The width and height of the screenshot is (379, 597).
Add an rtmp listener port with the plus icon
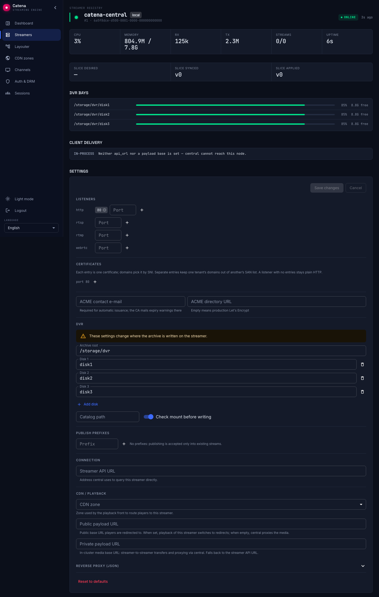pyautogui.click(x=127, y=235)
